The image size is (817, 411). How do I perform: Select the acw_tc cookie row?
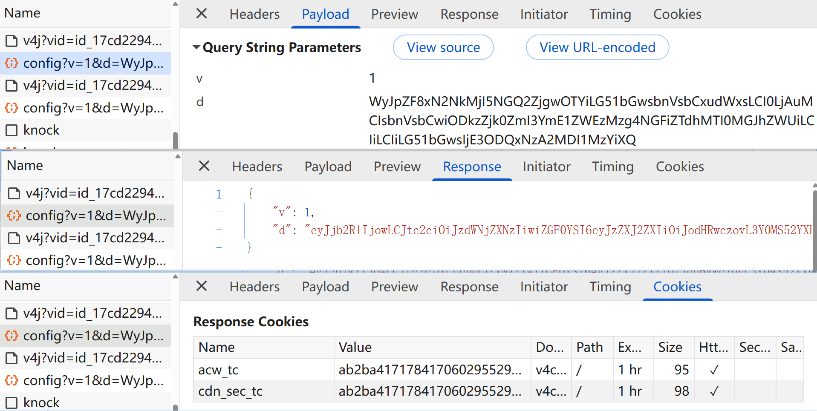(x=499, y=370)
